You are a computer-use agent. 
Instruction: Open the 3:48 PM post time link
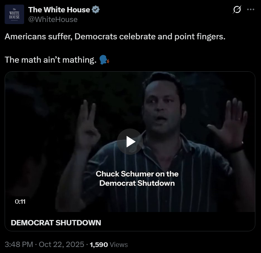tap(19, 244)
